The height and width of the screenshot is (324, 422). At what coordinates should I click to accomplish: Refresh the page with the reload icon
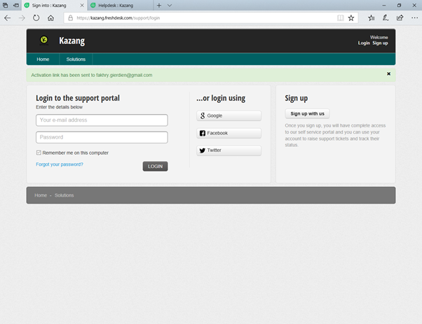[x=36, y=18]
